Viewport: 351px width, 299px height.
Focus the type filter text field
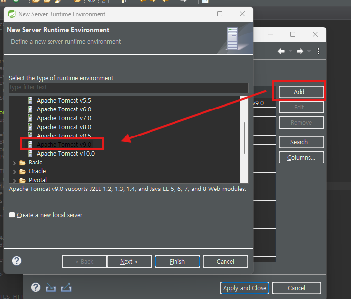(x=128, y=87)
